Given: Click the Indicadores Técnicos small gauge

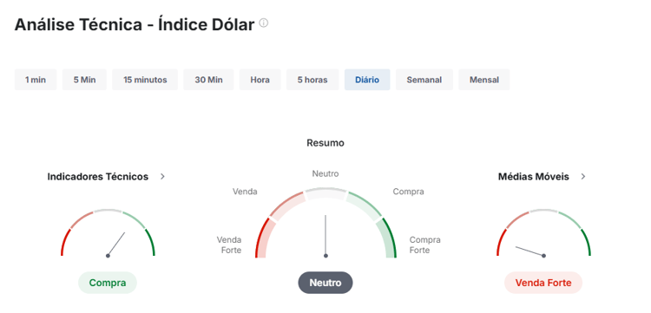Looking at the screenshot, I should pos(108,233).
